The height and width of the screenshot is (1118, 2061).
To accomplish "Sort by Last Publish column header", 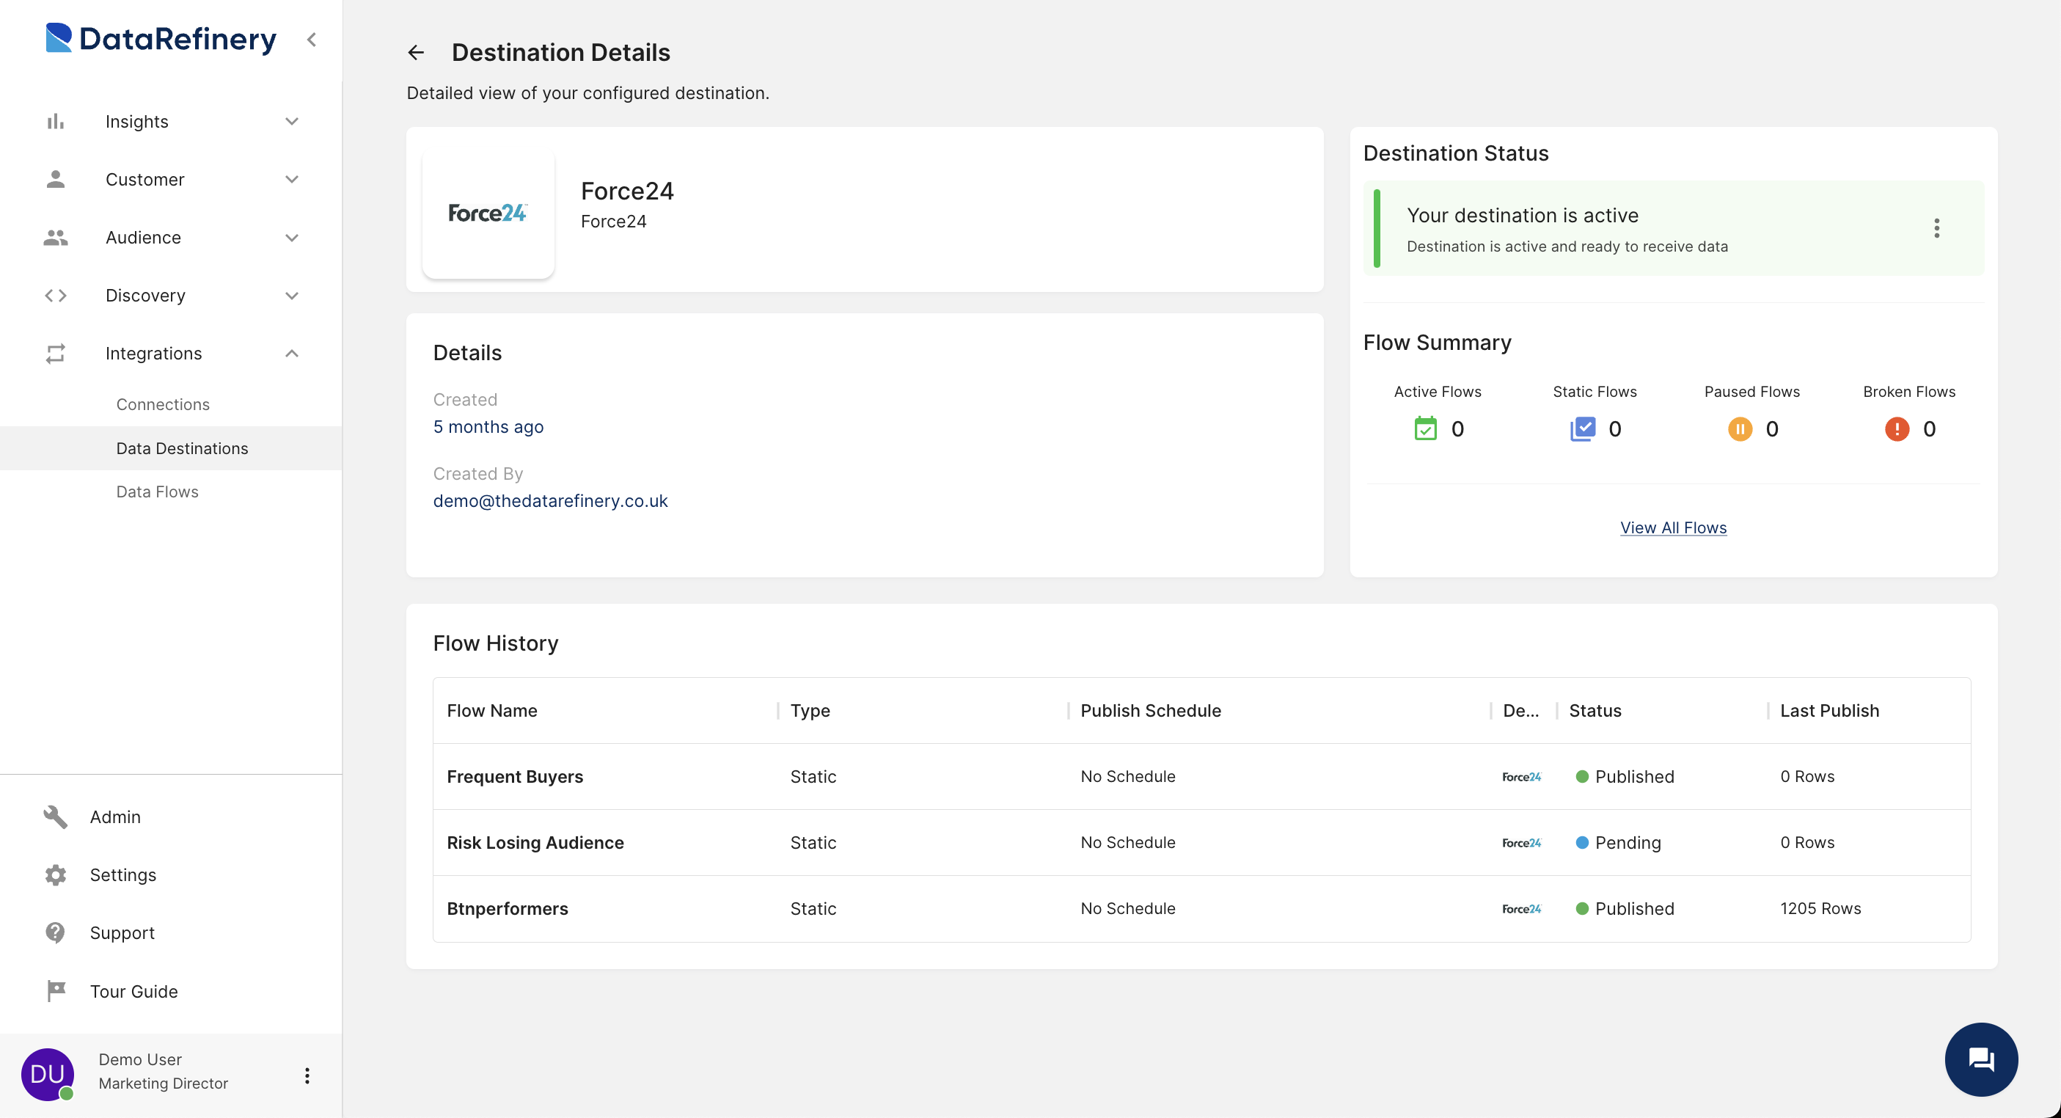I will 1829,711.
